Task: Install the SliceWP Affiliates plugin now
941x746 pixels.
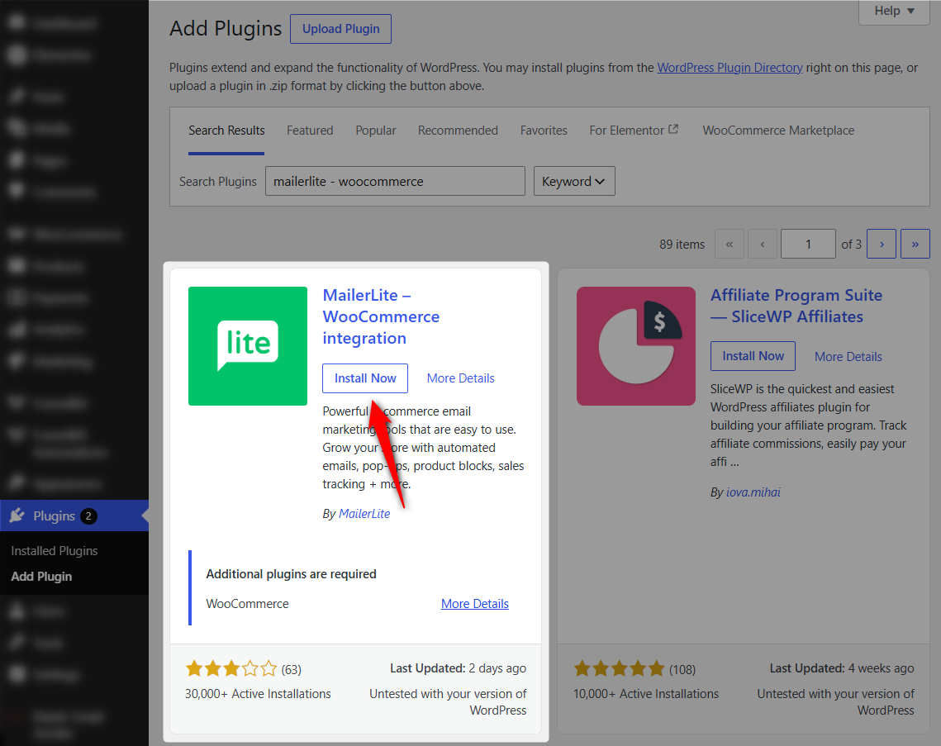Action: click(753, 356)
